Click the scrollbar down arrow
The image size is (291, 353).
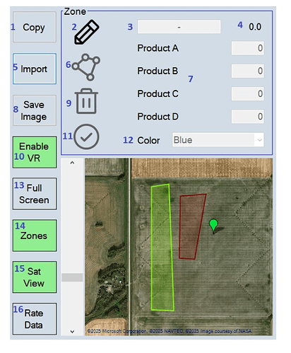72,332
